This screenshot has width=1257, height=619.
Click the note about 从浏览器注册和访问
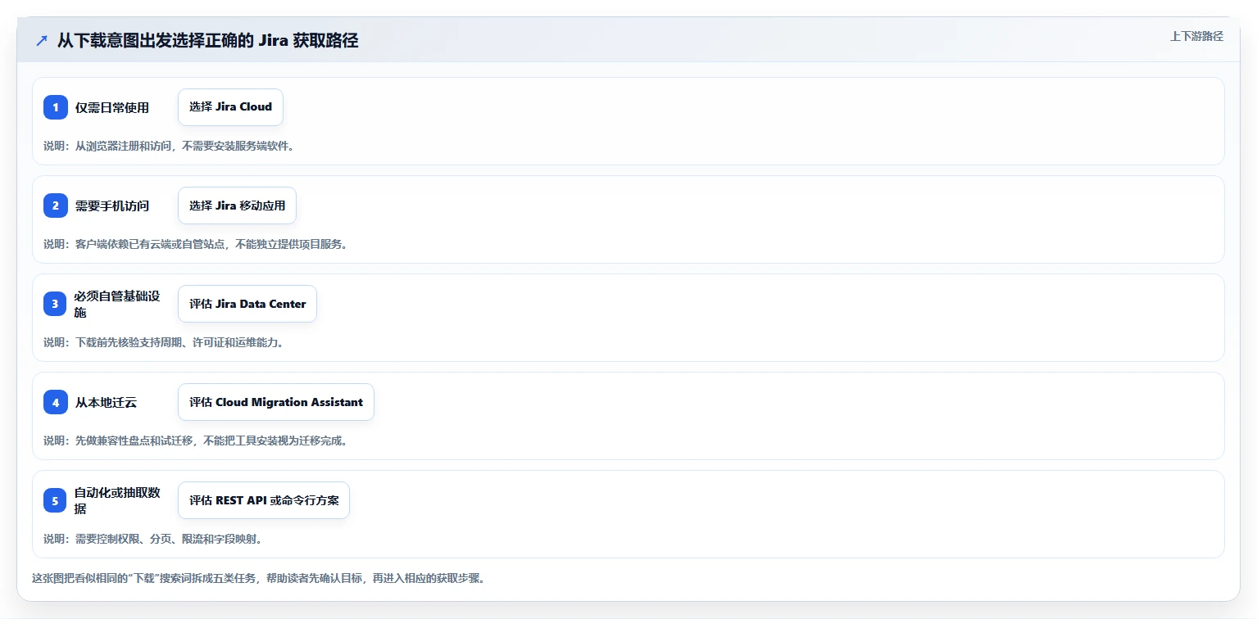(x=169, y=146)
